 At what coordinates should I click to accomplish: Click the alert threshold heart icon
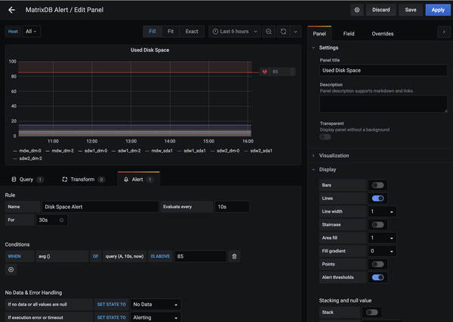point(265,72)
